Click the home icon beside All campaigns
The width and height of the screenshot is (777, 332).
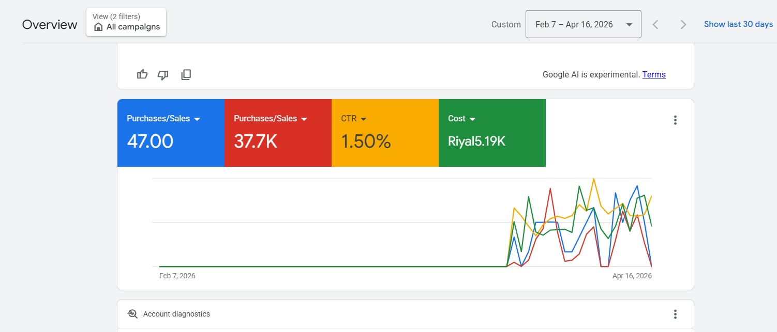pyautogui.click(x=98, y=27)
